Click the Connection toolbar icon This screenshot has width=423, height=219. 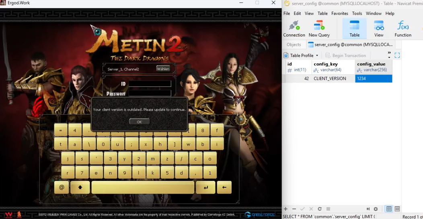click(x=294, y=29)
